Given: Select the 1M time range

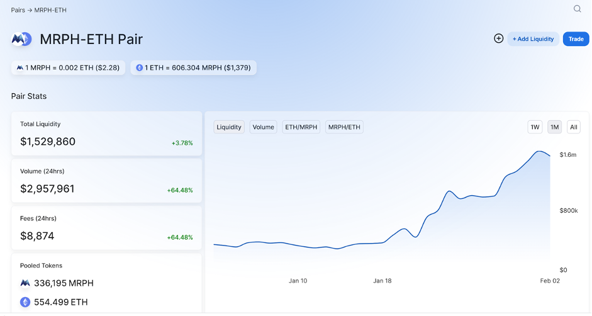Looking at the screenshot, I should (554, 127).
